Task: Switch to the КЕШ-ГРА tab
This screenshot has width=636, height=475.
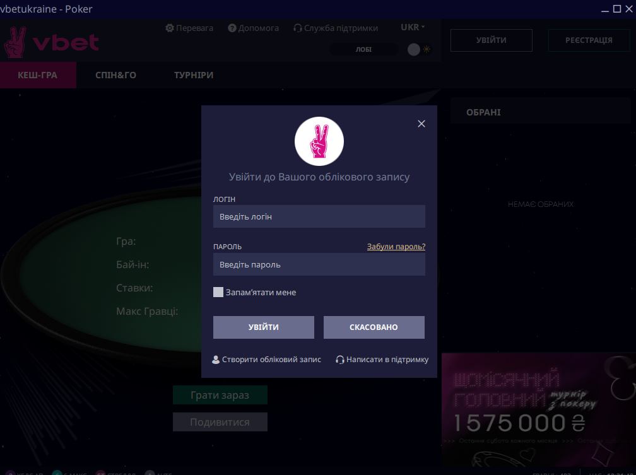Action: point(38,75)
